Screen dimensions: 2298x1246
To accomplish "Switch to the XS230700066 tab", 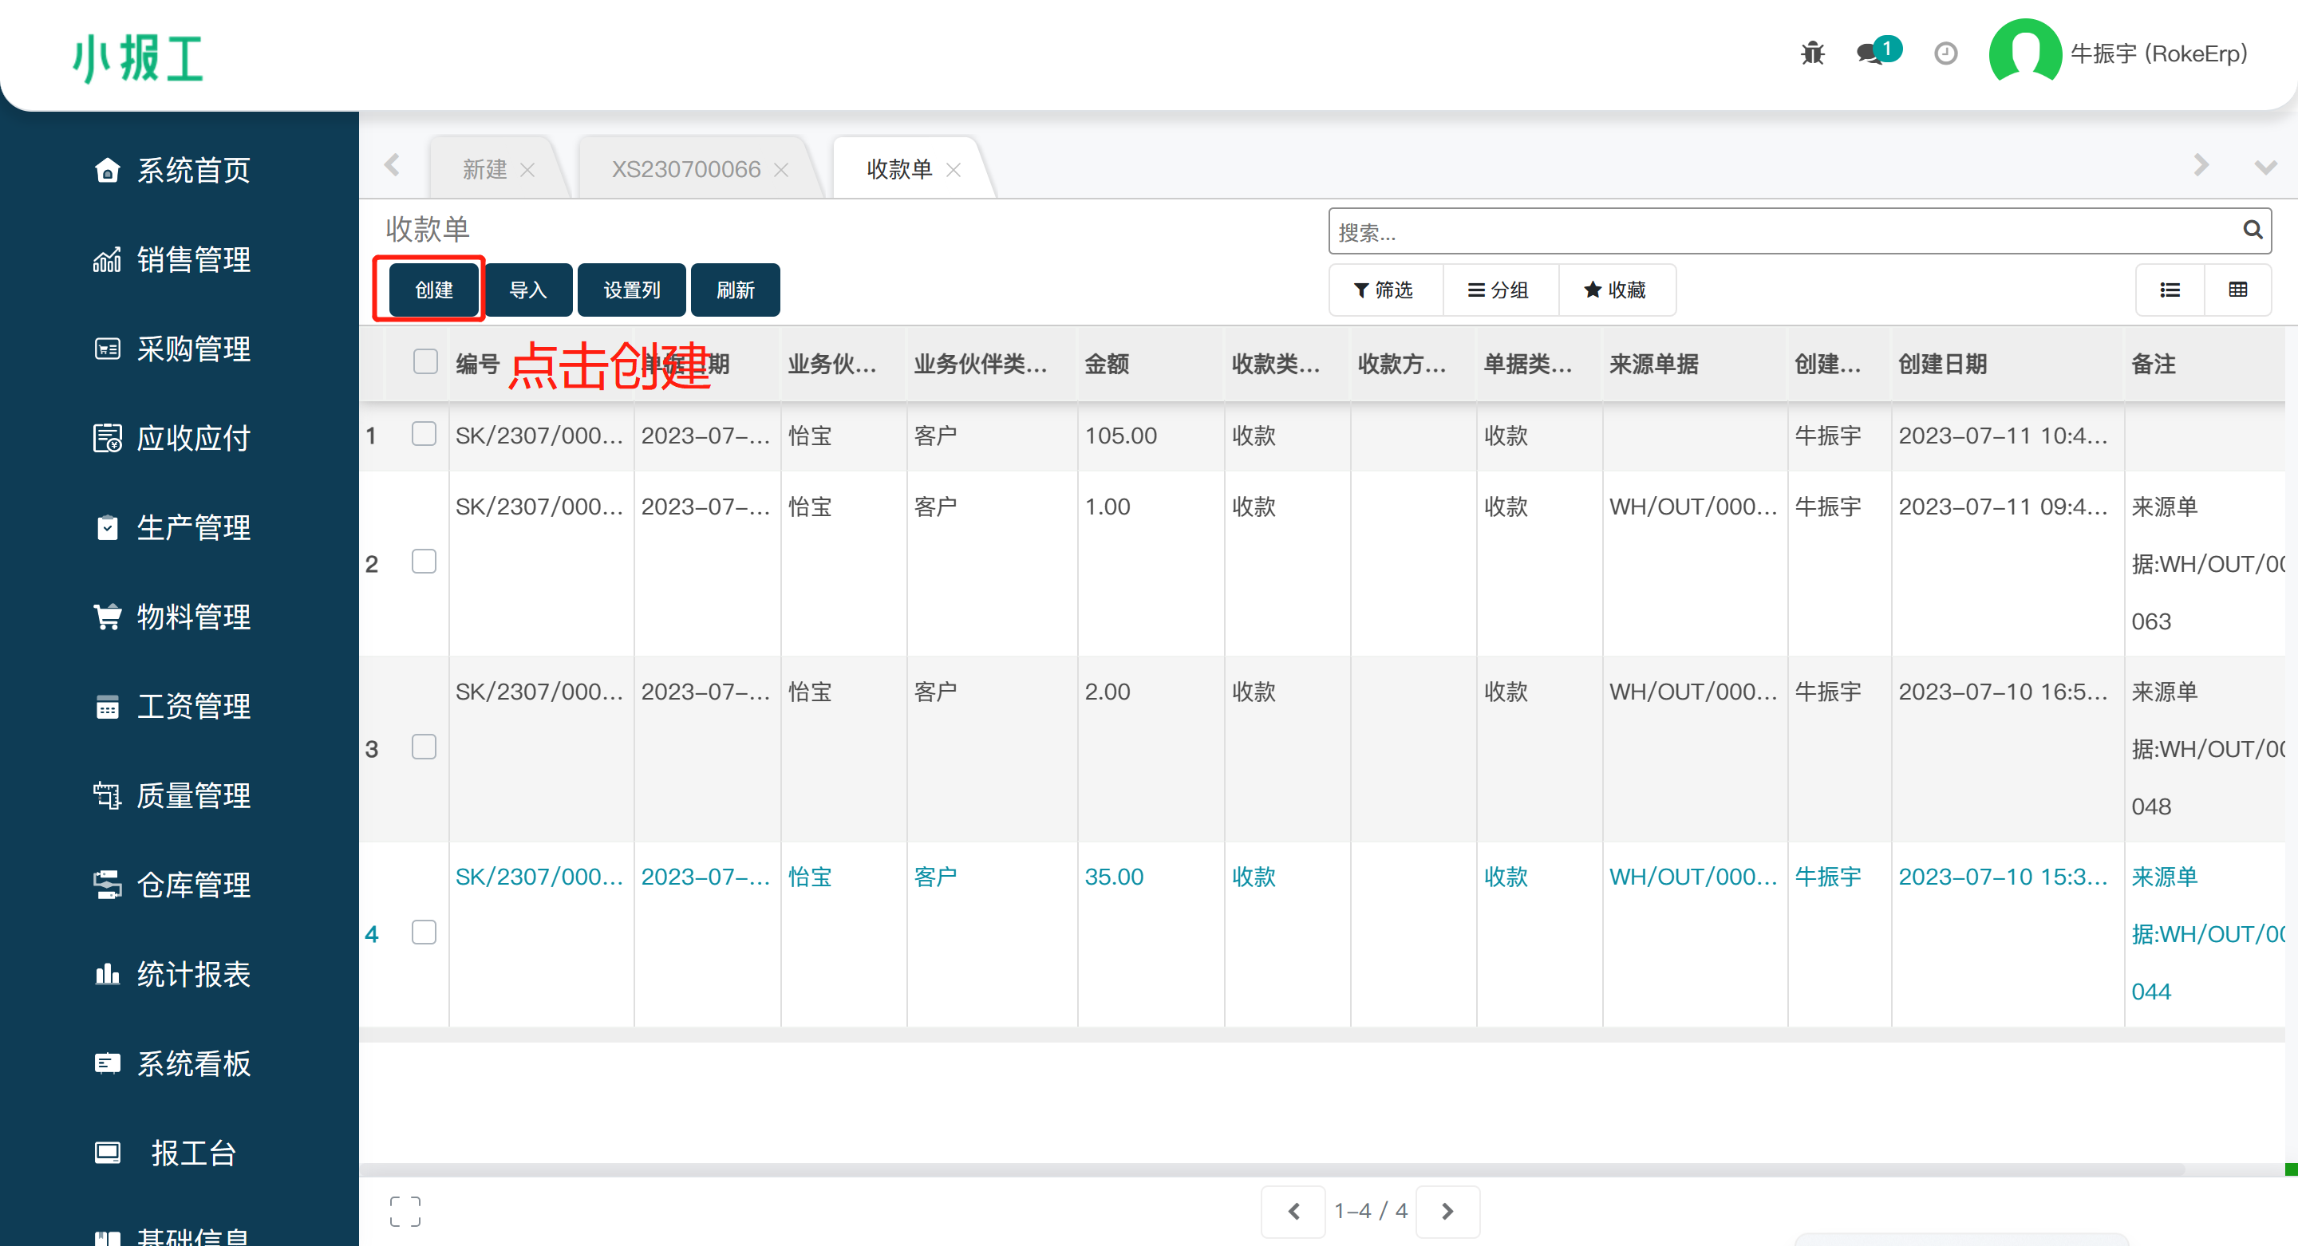I will 685,168.
